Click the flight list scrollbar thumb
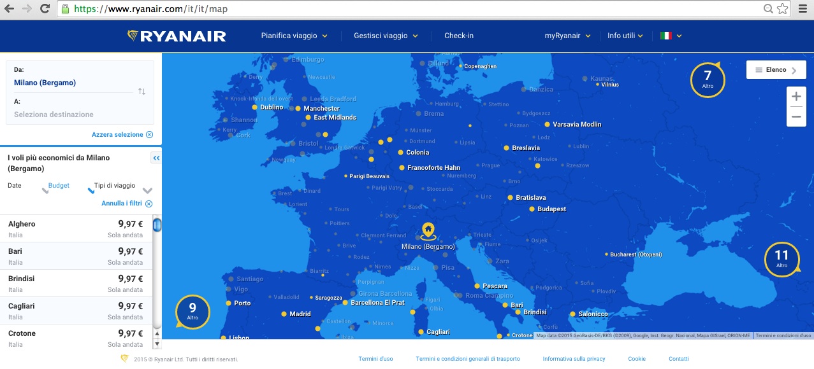This screenshot has width=814, height=369. [157, 225]
